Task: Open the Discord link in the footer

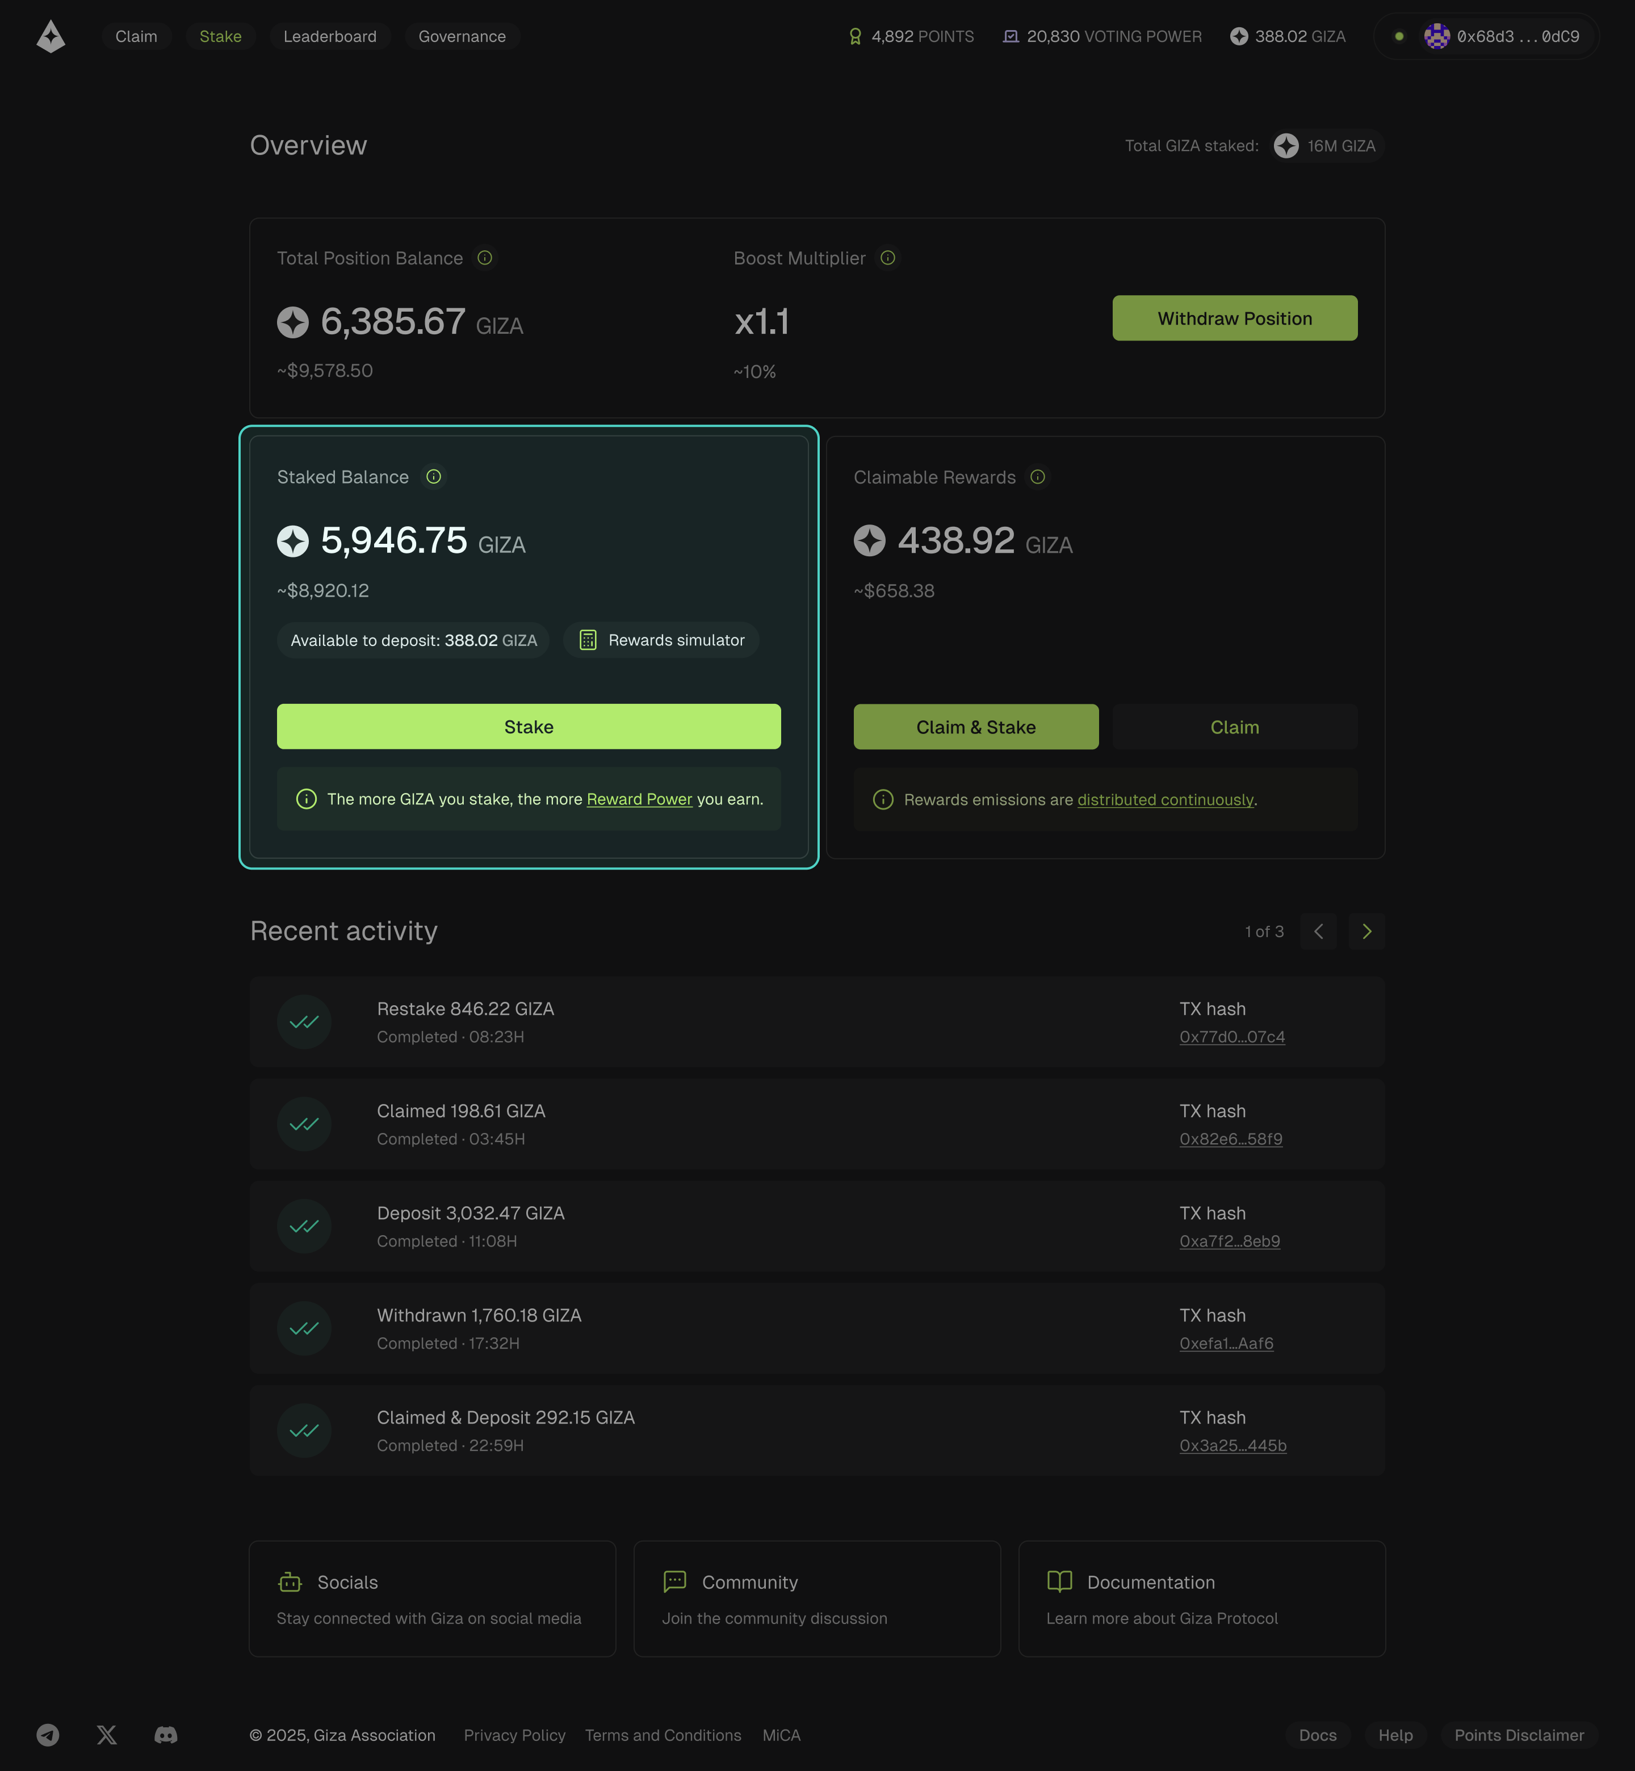Action: 165,1735
